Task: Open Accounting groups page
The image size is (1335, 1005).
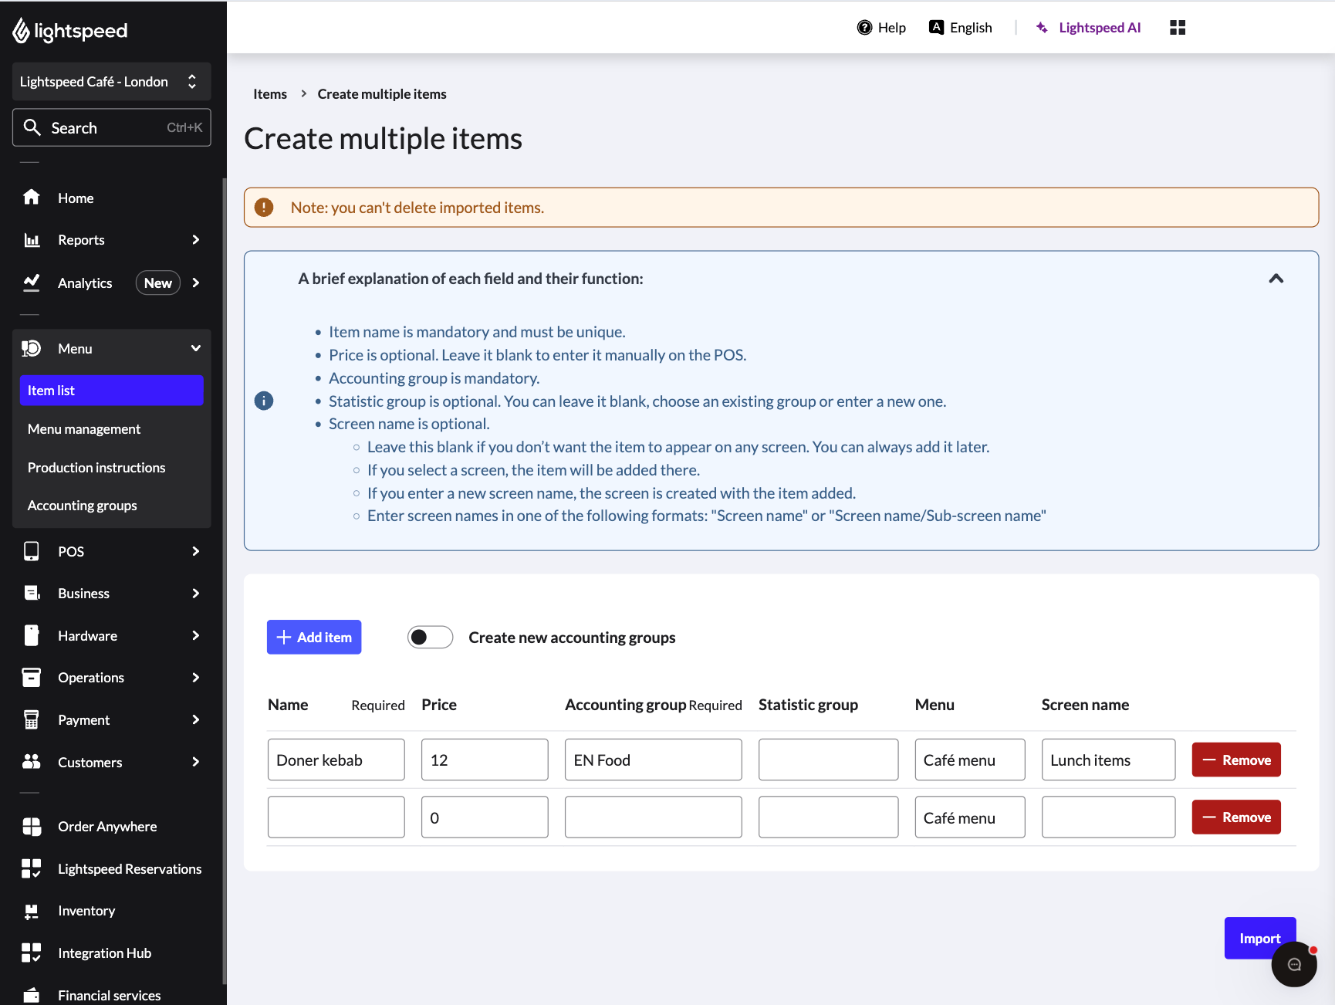Action: (83, 505)
